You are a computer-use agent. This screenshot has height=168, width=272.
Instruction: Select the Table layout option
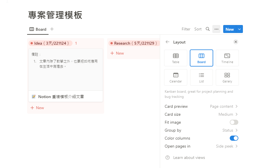(176, 58)
